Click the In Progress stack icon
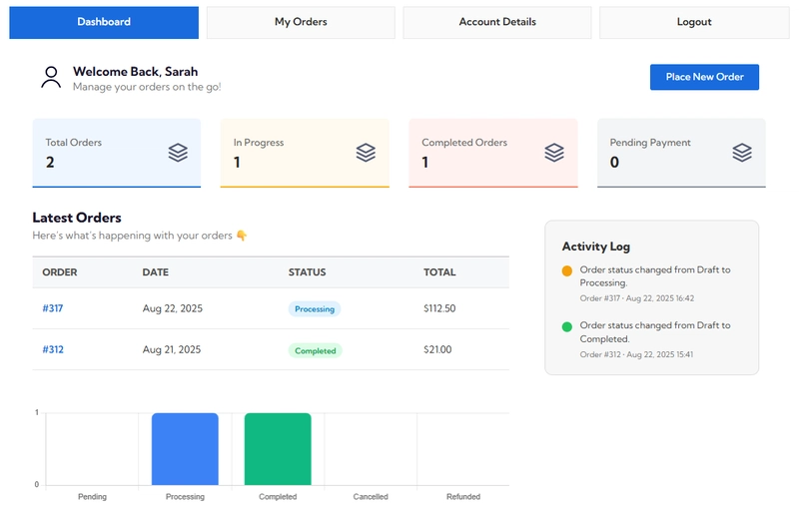The image size is (799, 511). click(366, 153)
